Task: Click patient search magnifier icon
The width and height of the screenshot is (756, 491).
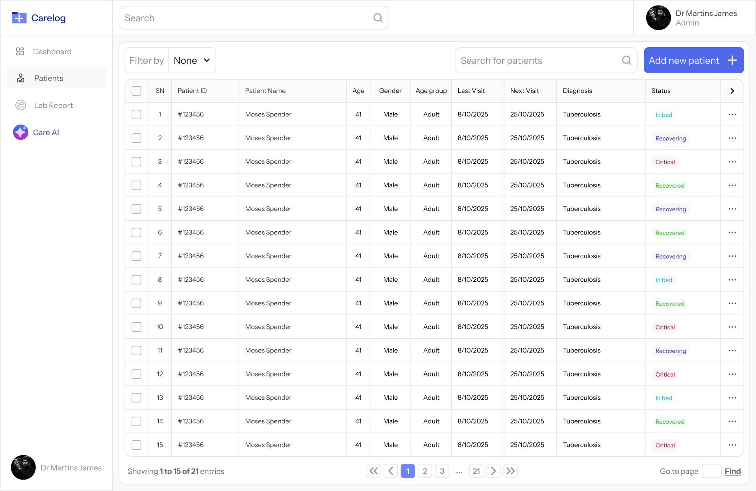Action: coord(626,61)
